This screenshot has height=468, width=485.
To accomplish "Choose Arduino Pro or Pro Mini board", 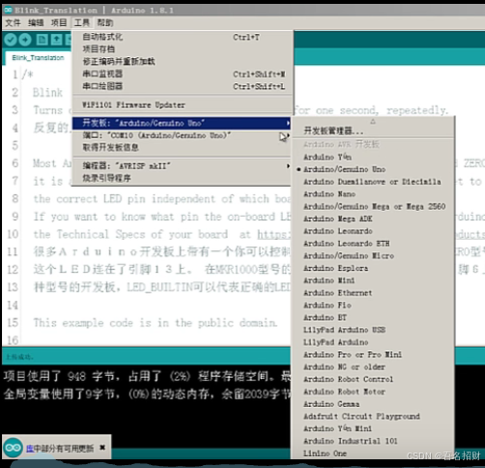I will point(373,355).
